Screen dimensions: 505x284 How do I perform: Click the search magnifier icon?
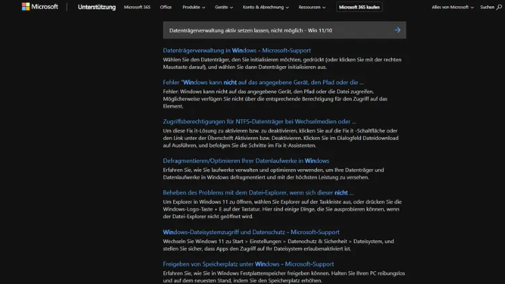pos(499,7)
